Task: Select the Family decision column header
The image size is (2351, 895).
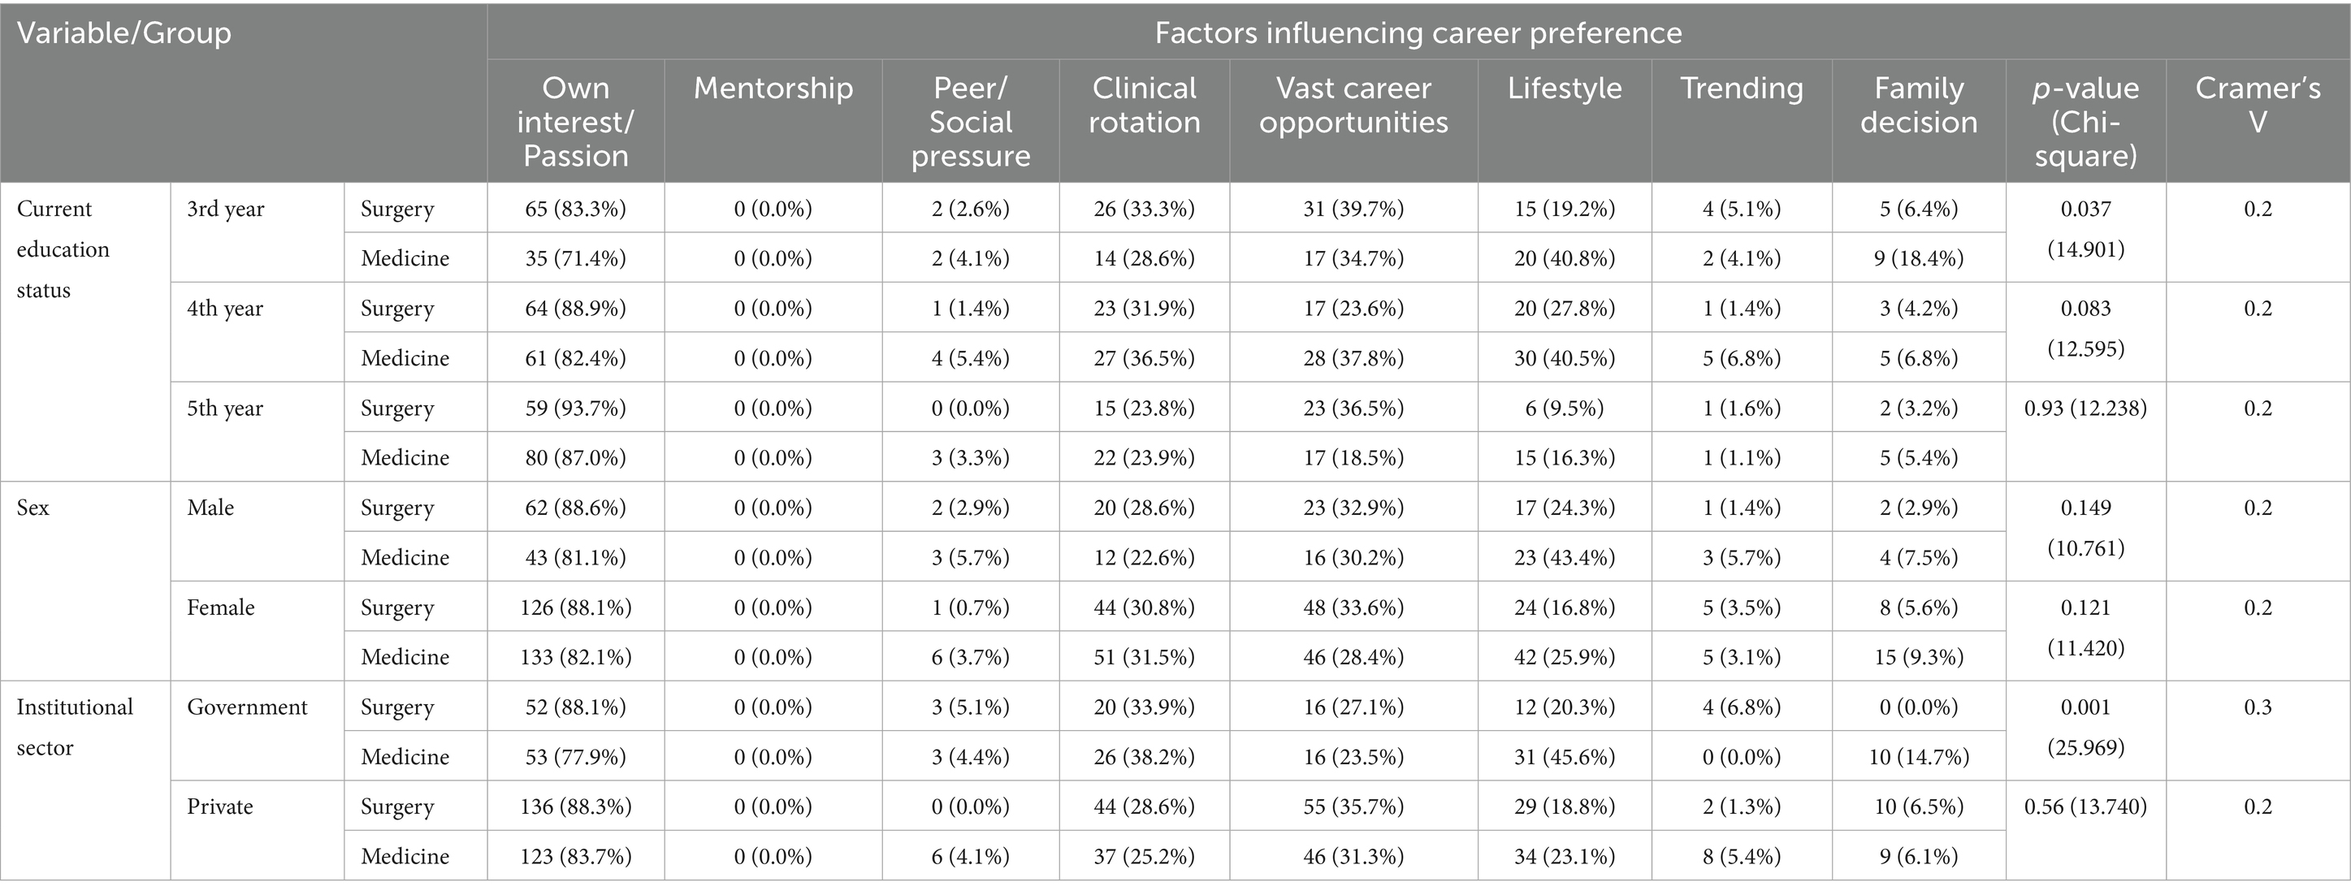Action: (x=1918, y=105)
